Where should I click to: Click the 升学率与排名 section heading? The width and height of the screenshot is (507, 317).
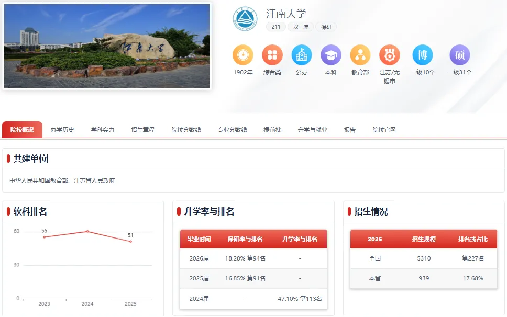209,211
